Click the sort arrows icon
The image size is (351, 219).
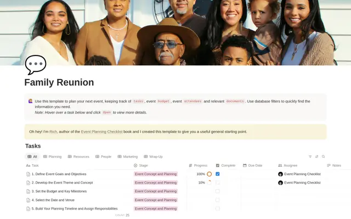pyautogui.click(x=316, y=156)
